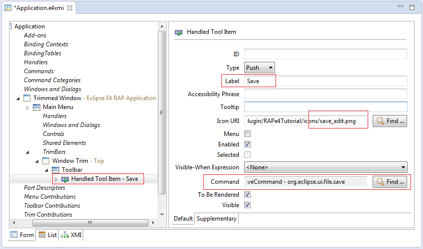Open the Type dropdown showing Push
The height and width of the screenshot is (249, 423).
260,68
